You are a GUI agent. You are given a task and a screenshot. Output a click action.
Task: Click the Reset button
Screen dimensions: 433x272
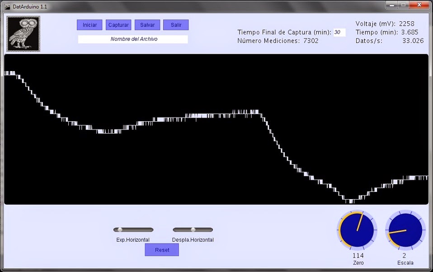(162, 250)
